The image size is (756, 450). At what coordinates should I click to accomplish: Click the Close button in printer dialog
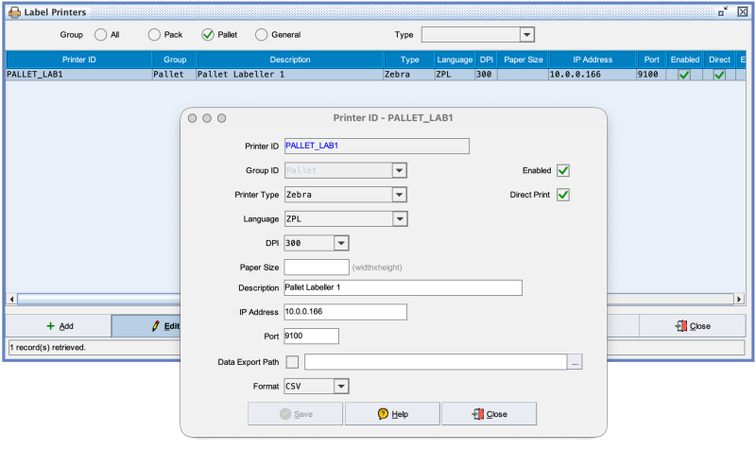point(489,414)
